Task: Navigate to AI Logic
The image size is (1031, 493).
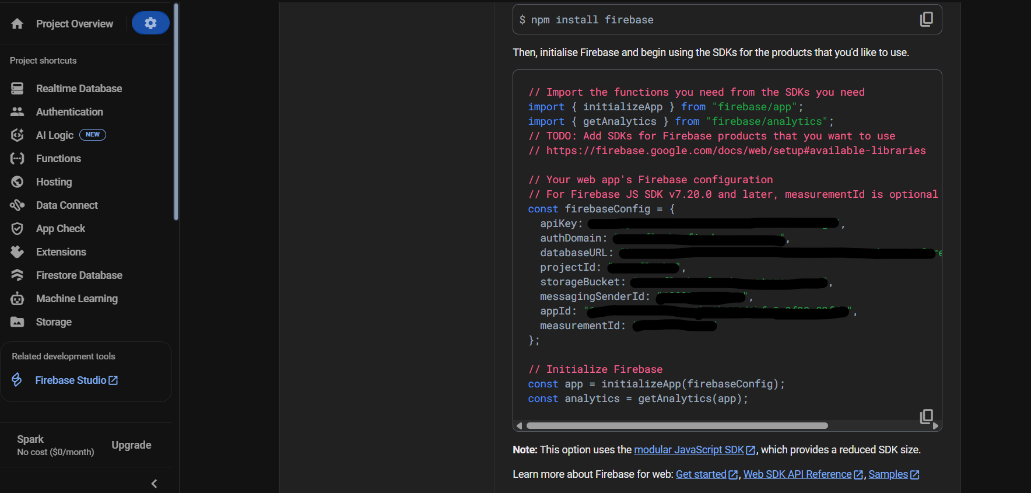Action: 55,135
